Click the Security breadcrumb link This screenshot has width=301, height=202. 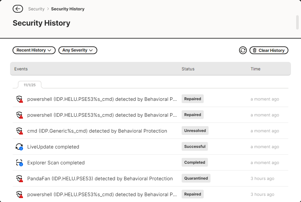tap(36, 9)
